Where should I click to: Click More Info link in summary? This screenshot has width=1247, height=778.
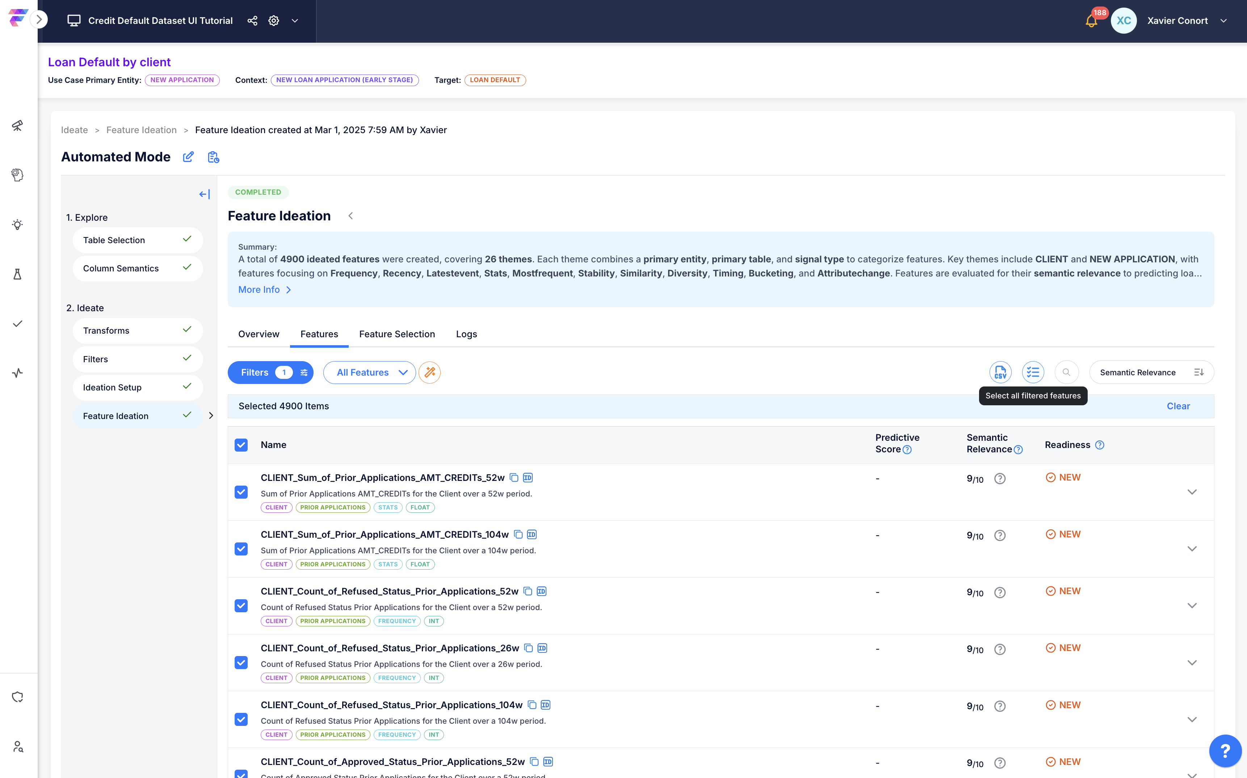click(265, 290)
